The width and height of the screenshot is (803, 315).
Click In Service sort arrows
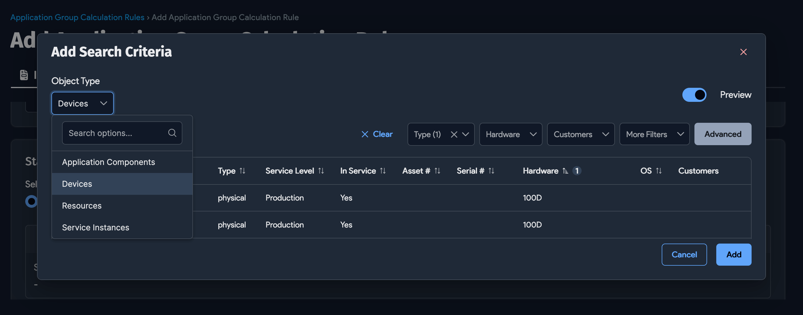pos(383,171)
